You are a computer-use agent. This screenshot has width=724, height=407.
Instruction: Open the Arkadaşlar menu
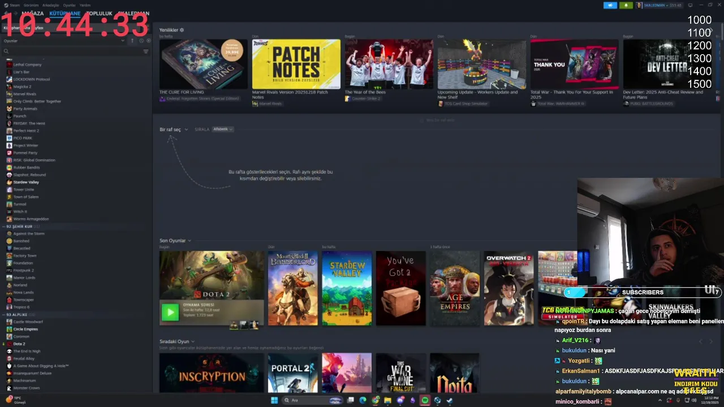[x=51, y=5]
